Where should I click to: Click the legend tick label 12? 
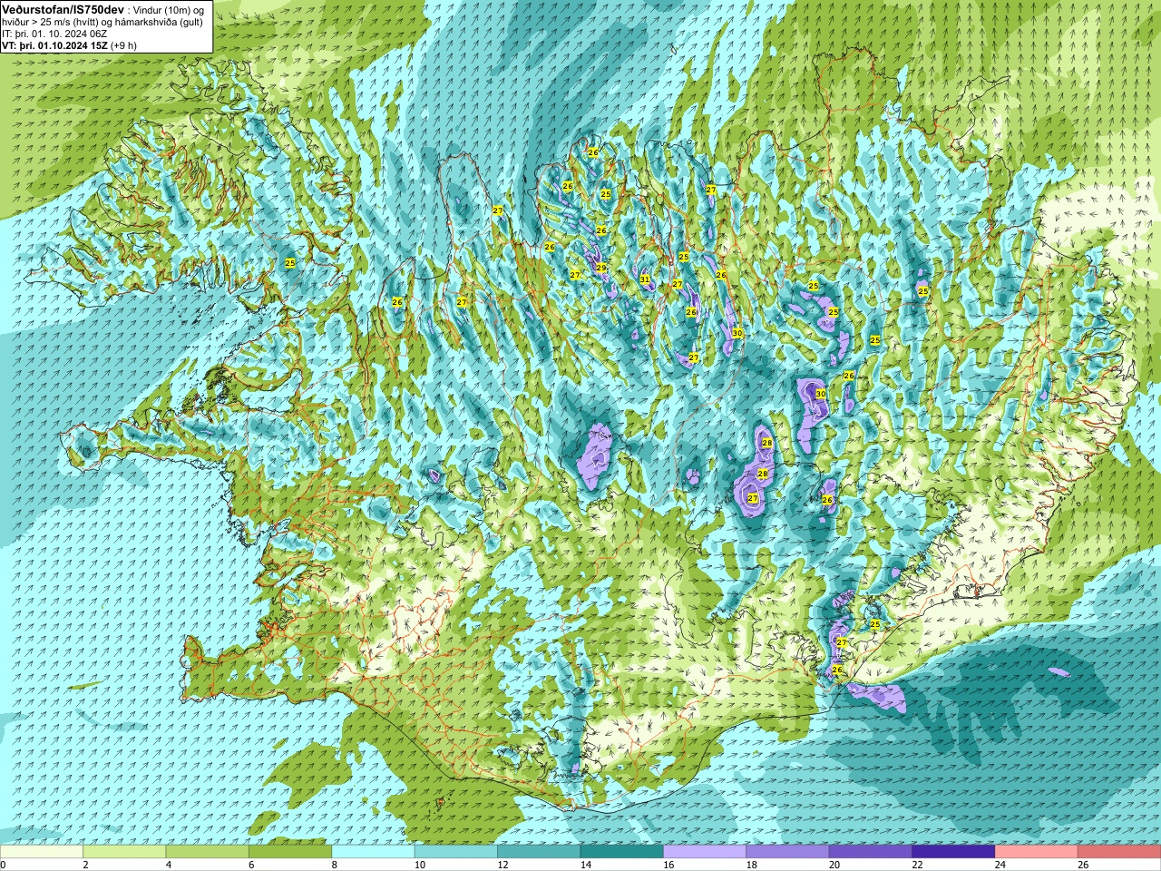[x=502, y=865]
